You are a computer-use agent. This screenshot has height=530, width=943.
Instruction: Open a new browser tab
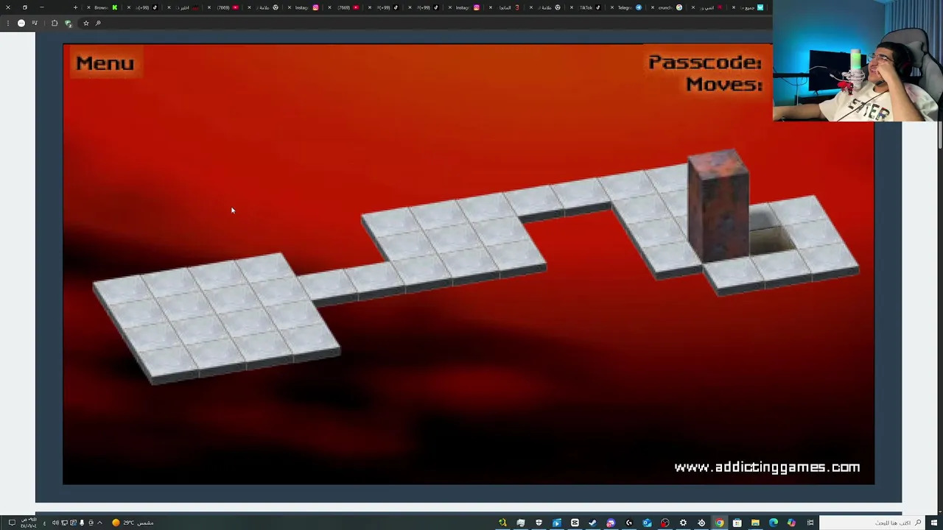[75, 7]
